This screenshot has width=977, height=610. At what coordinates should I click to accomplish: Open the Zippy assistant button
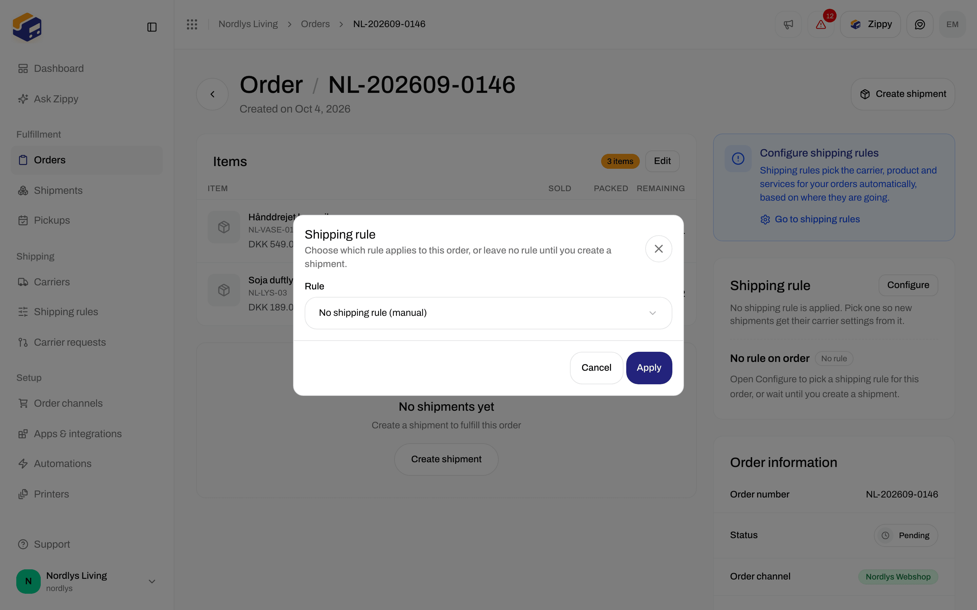tap(870, 24)
